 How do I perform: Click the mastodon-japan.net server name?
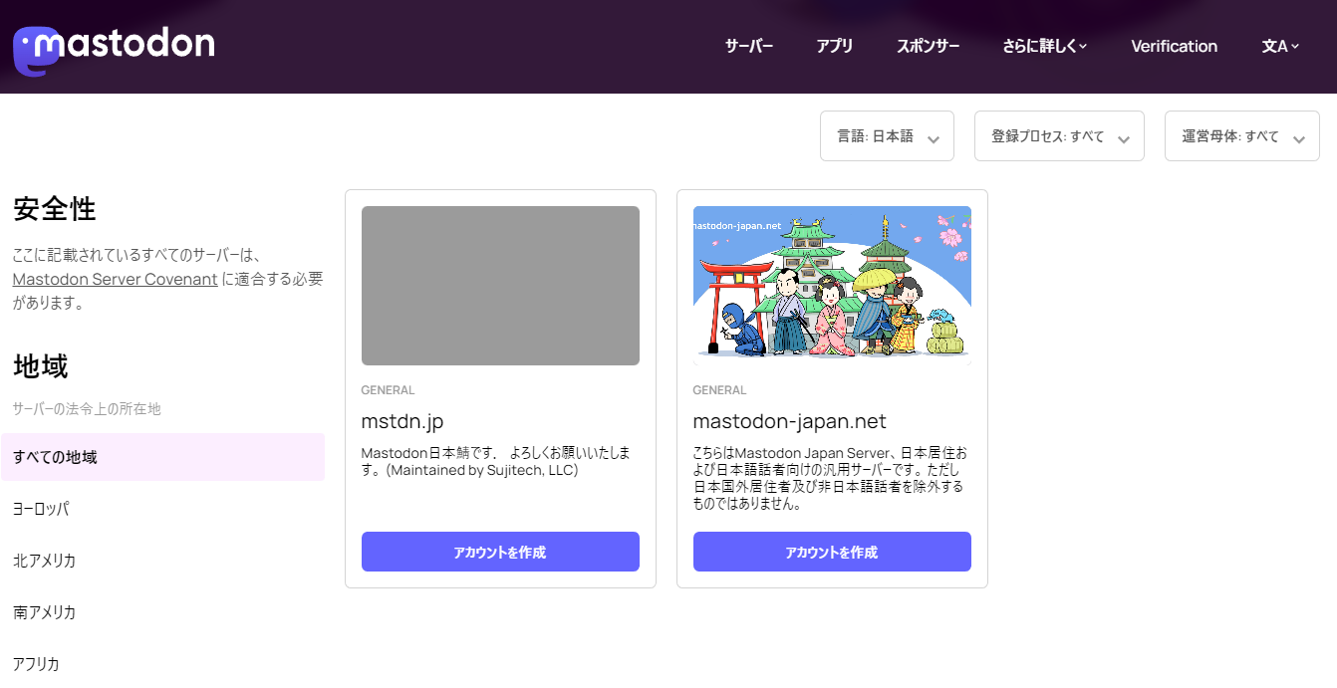[x=790, y=421]
